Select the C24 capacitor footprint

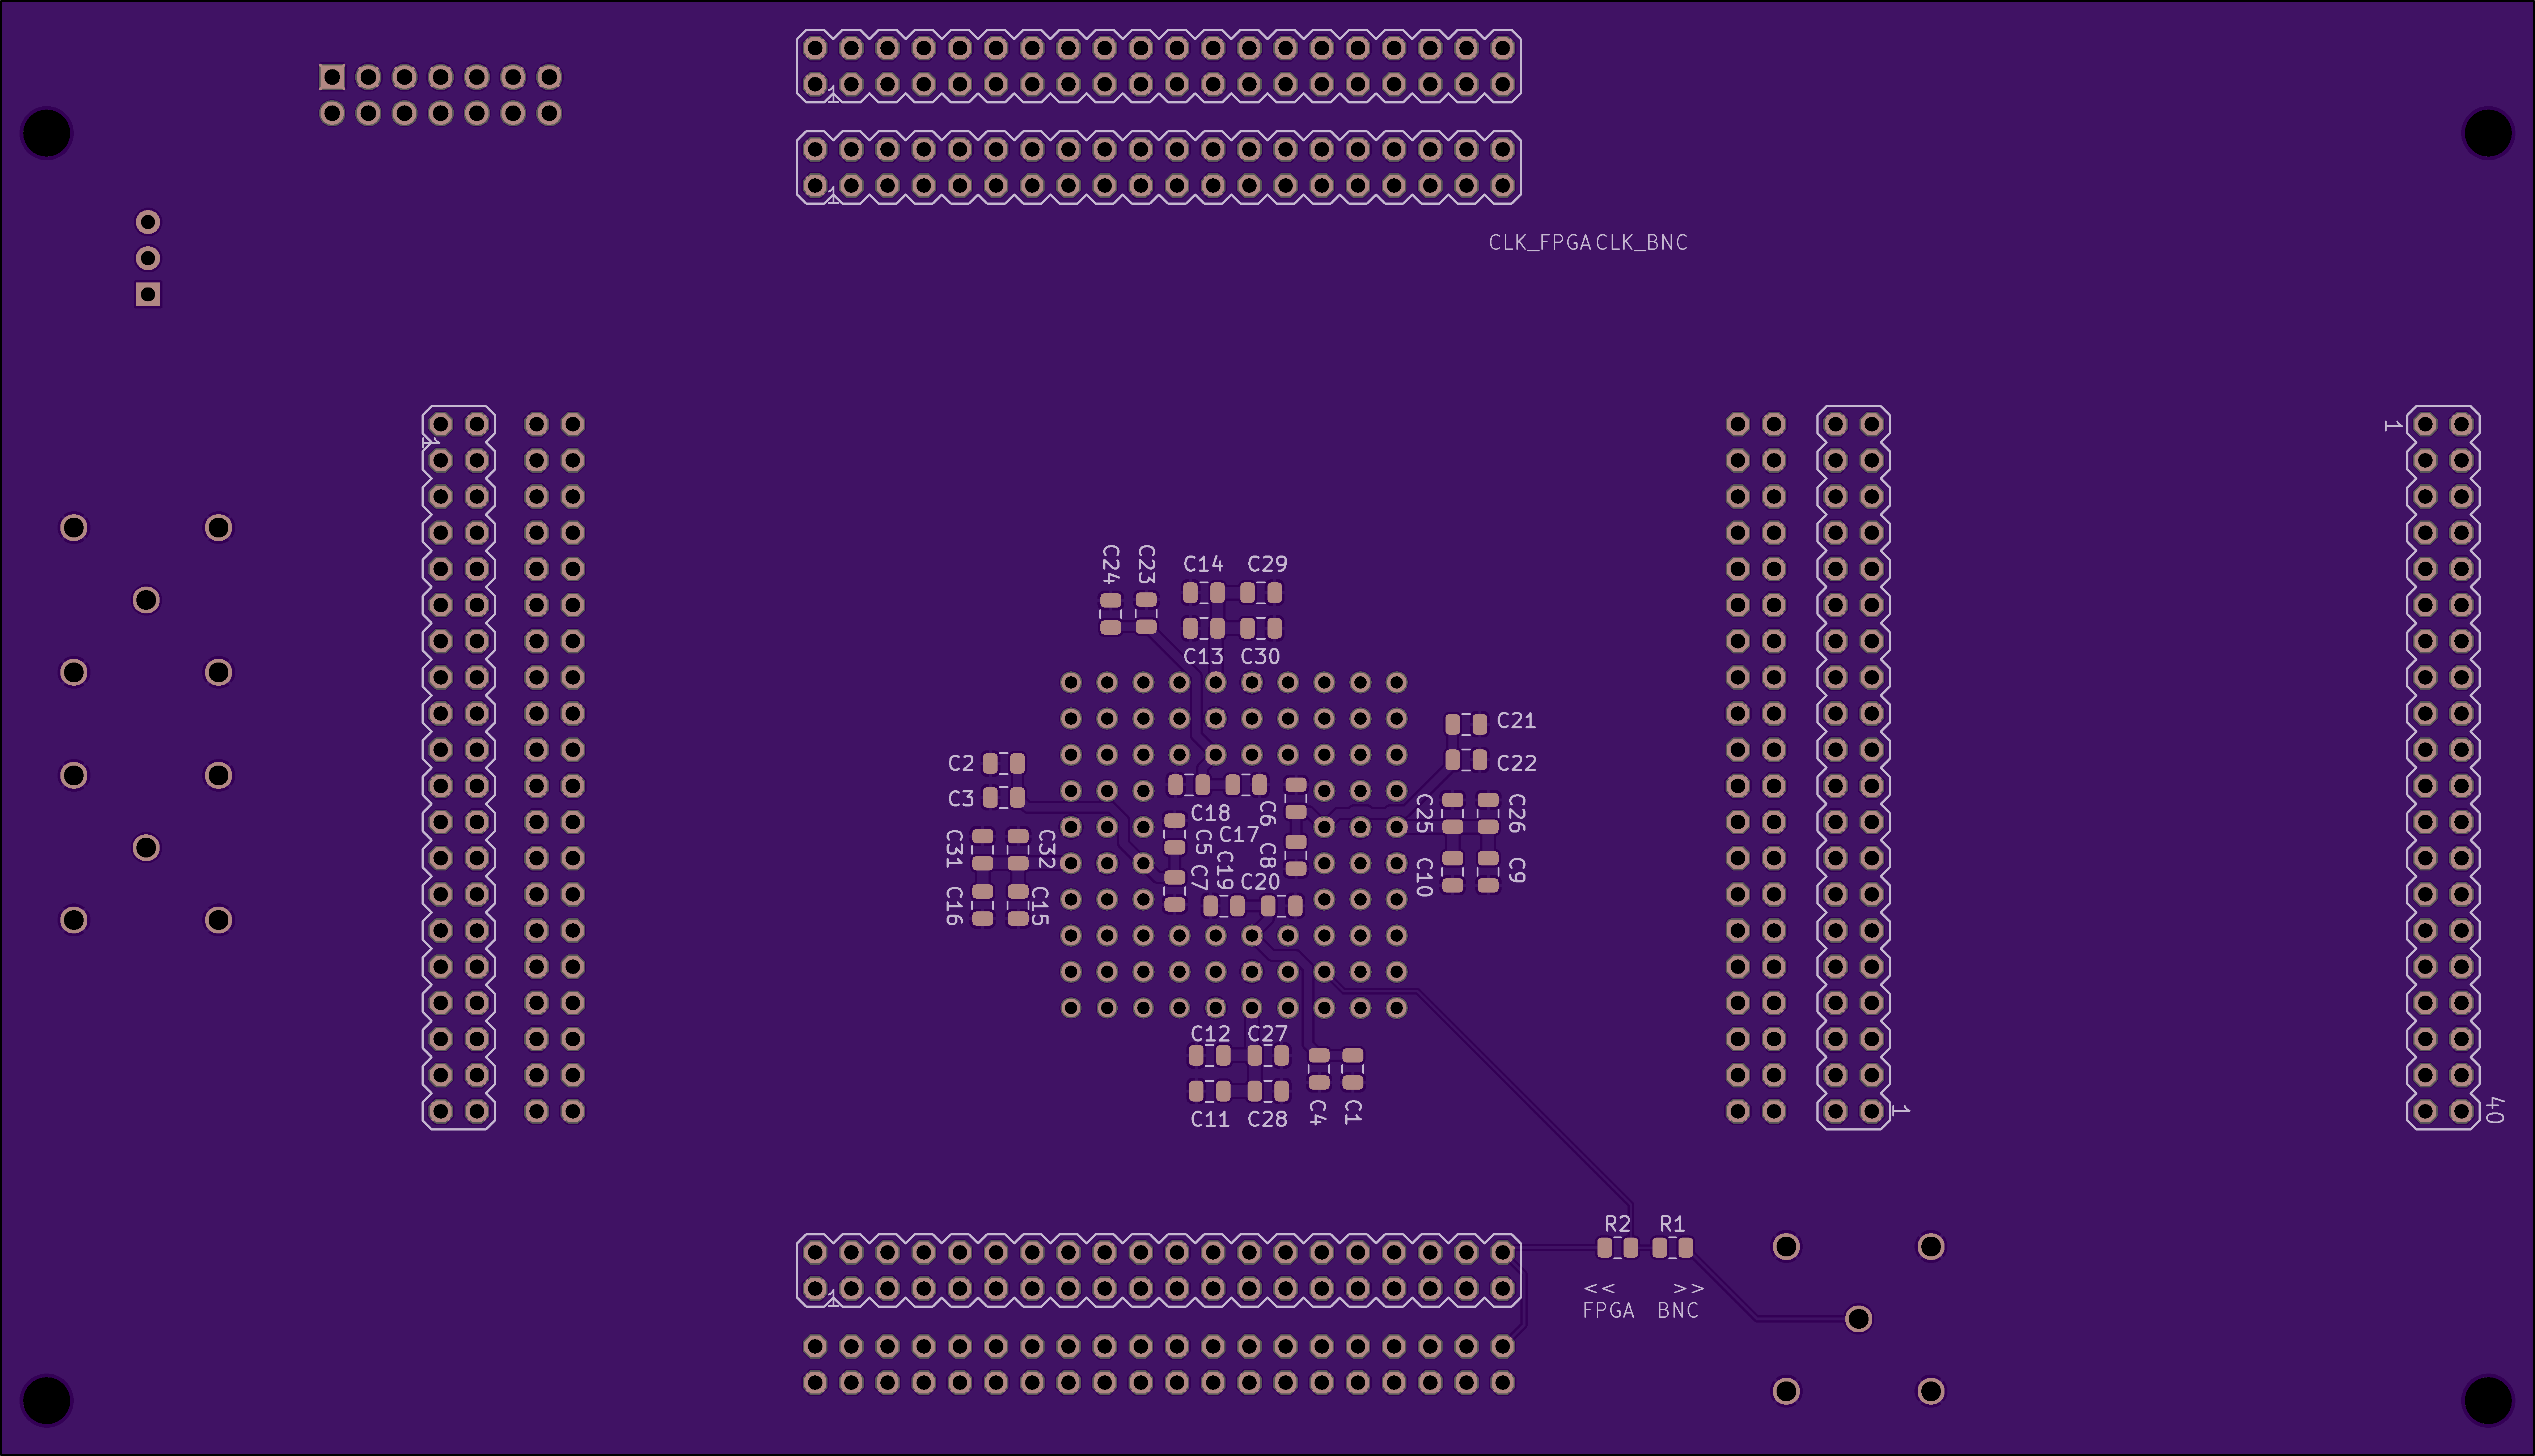coord(1110,614)
